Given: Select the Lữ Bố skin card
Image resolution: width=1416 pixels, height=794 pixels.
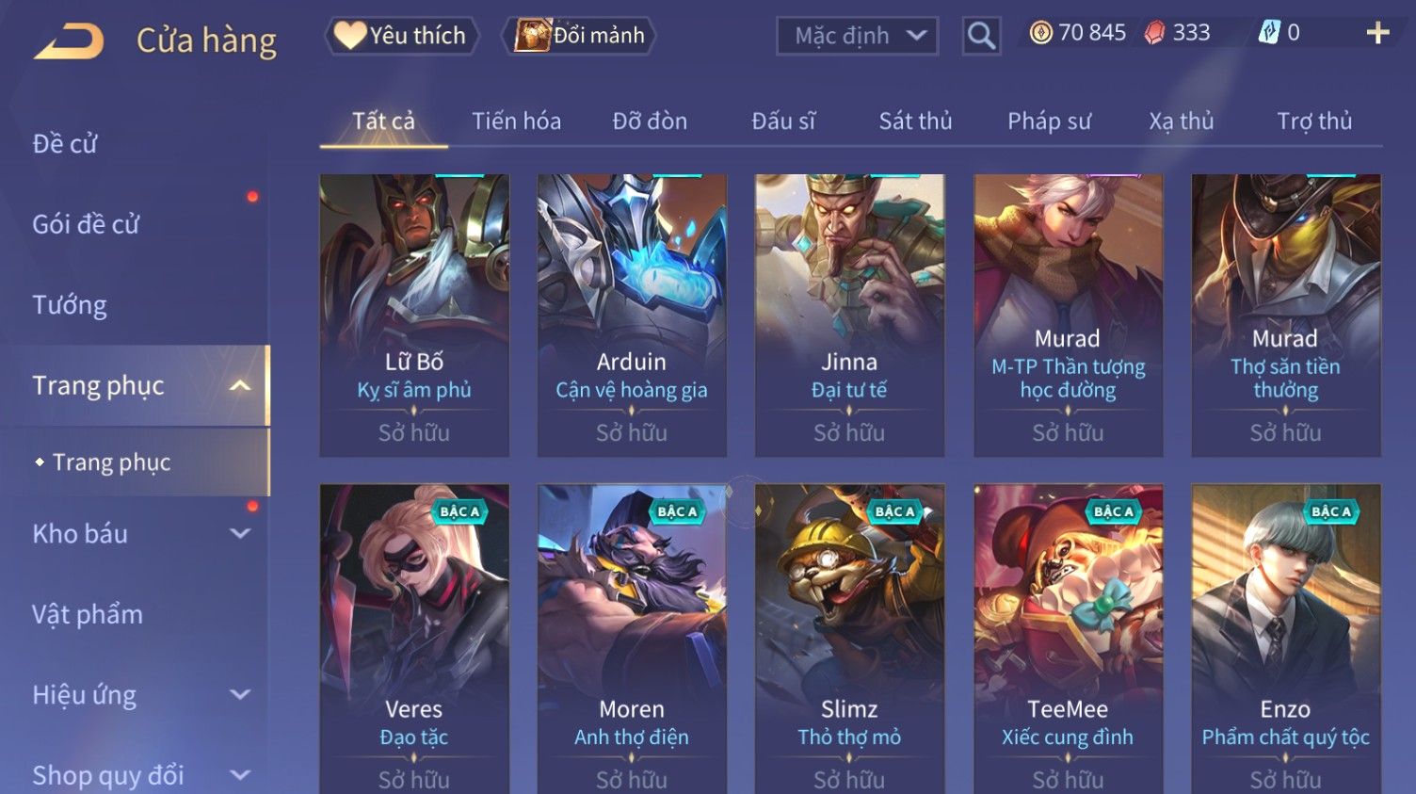Looking at the screenshot, I should (x=414, y=316).
